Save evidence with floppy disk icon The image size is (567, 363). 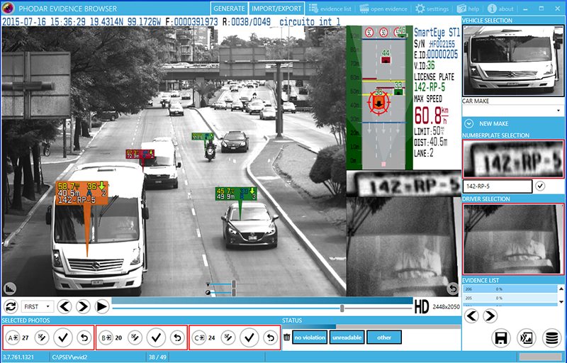[x=501, y=338]
